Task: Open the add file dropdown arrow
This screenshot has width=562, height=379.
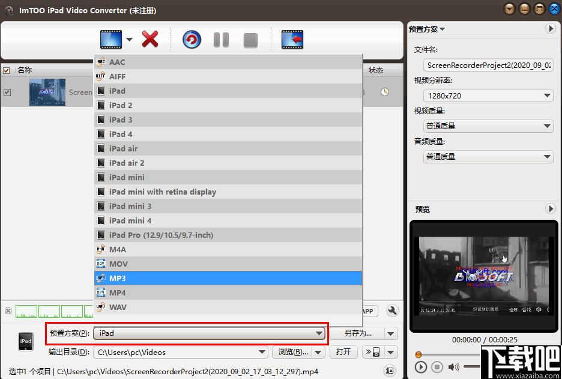Action: [129, 40]
